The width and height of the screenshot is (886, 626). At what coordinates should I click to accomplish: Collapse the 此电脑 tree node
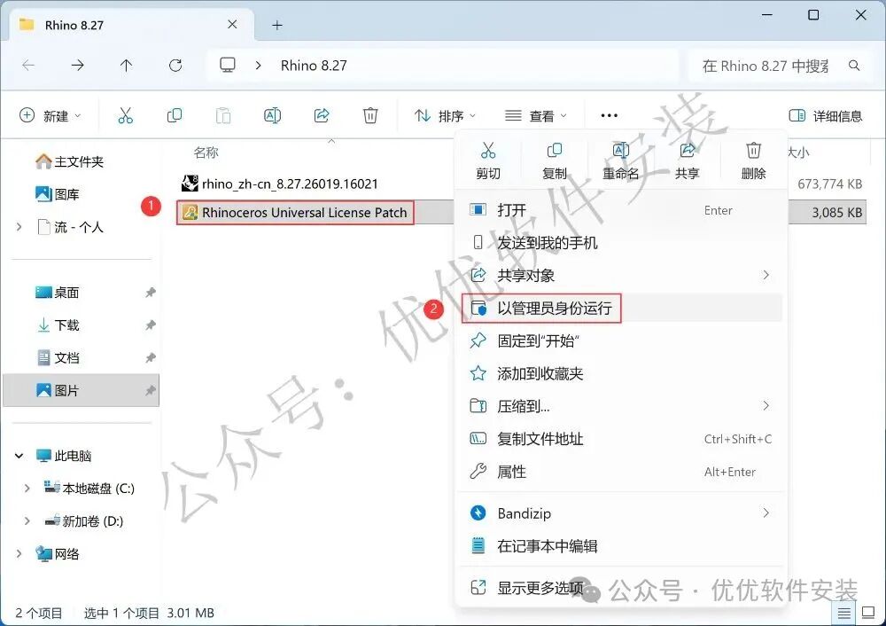(x=19, y=456)
